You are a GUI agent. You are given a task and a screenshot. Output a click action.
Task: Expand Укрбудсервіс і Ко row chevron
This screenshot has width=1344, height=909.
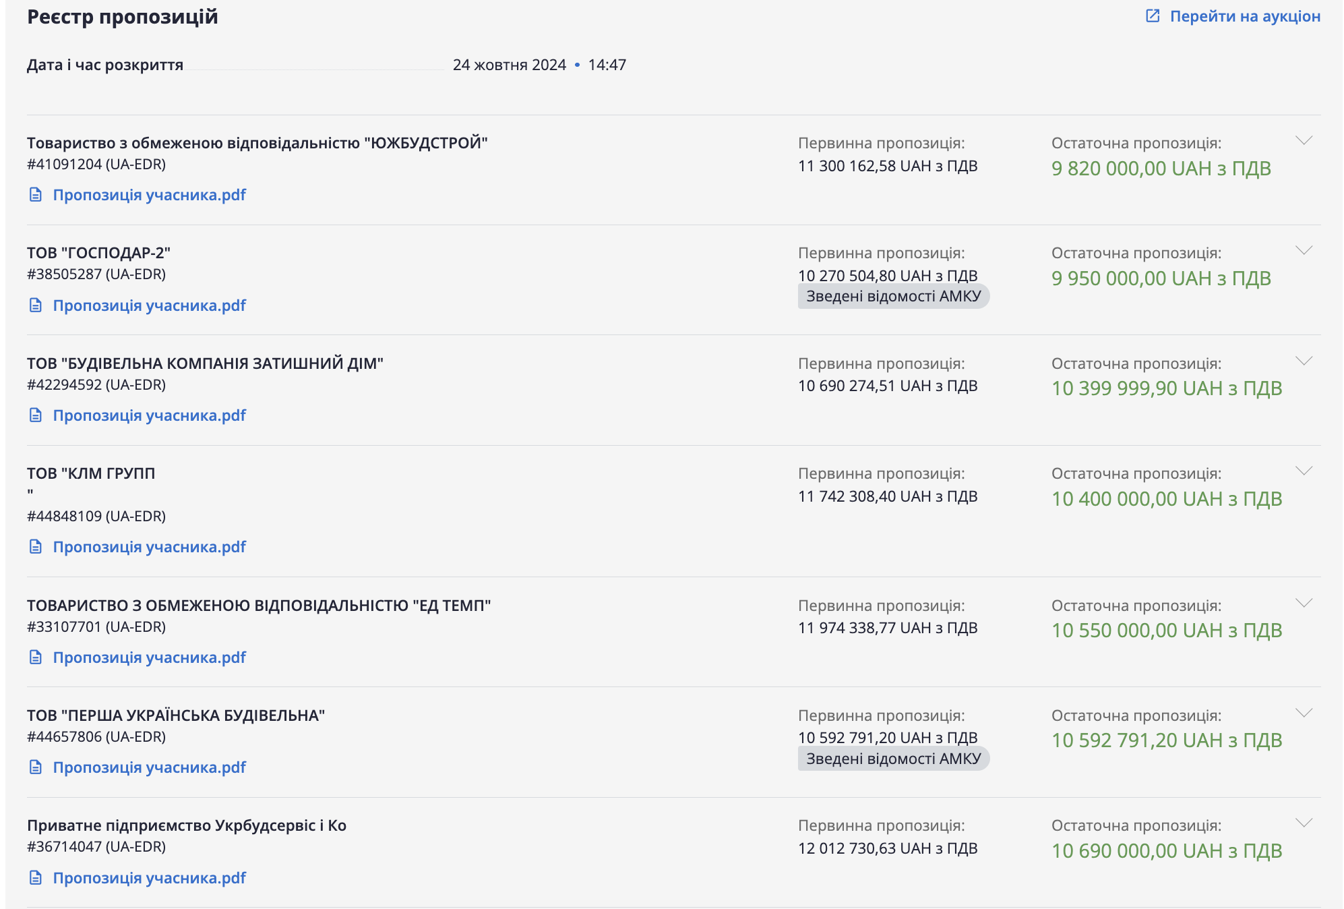1304,823
